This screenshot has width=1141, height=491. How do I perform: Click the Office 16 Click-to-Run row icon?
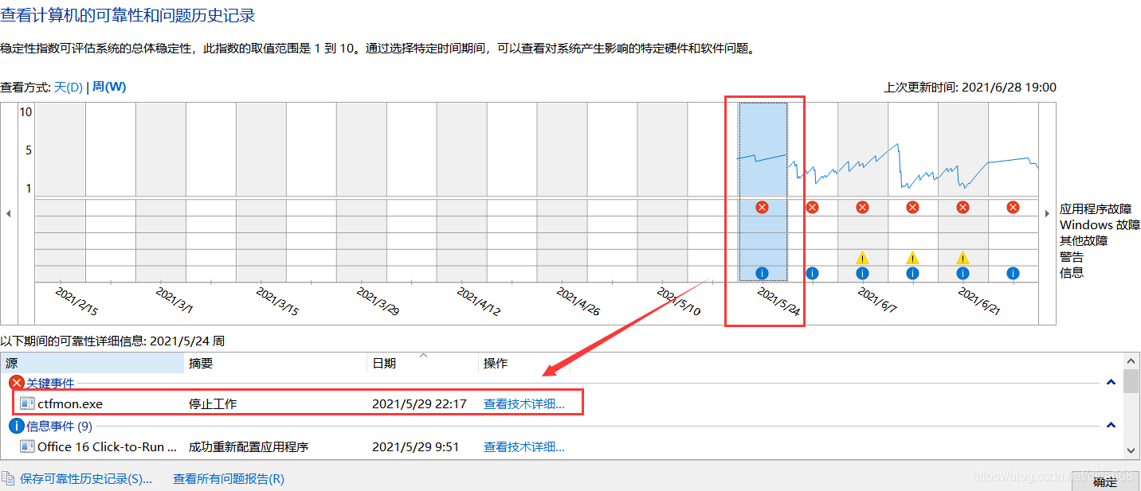pos(28,446)
